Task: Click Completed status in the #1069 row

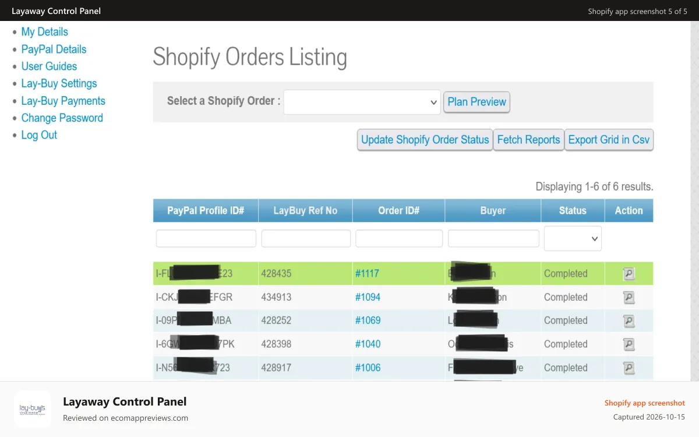Action: [x=566, y=320]
